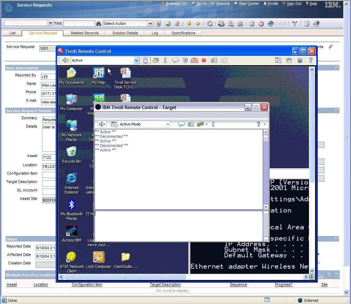Expand help dropdown arrow in Target window
This screenshot has height=304, width=351.
coord(264,124)
